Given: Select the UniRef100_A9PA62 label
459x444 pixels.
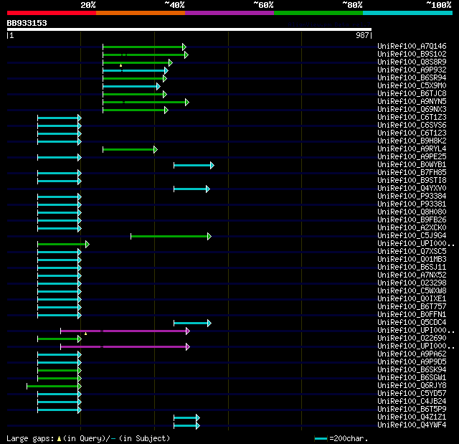Looking at the screenshot, I should (x=412, y=354).
